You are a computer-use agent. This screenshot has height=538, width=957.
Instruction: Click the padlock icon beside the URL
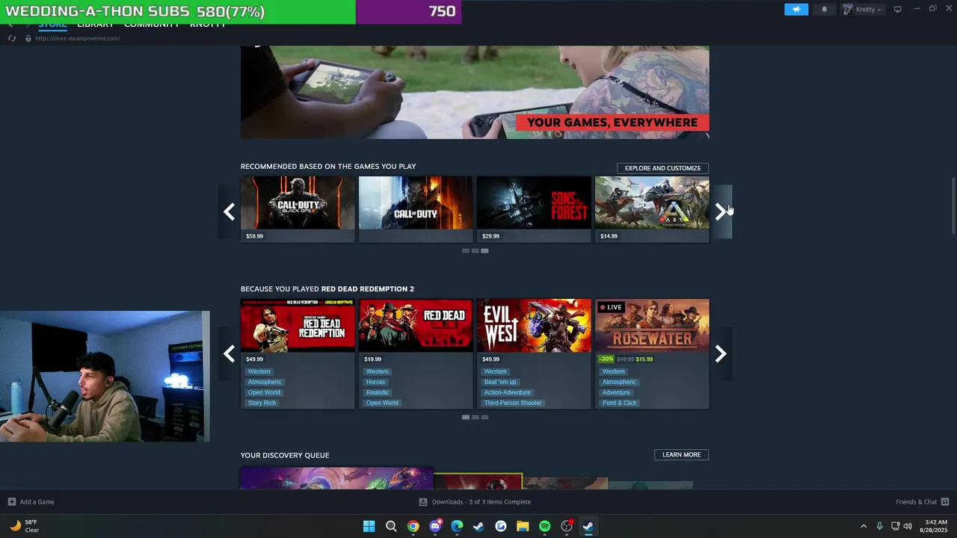(28, 38)
